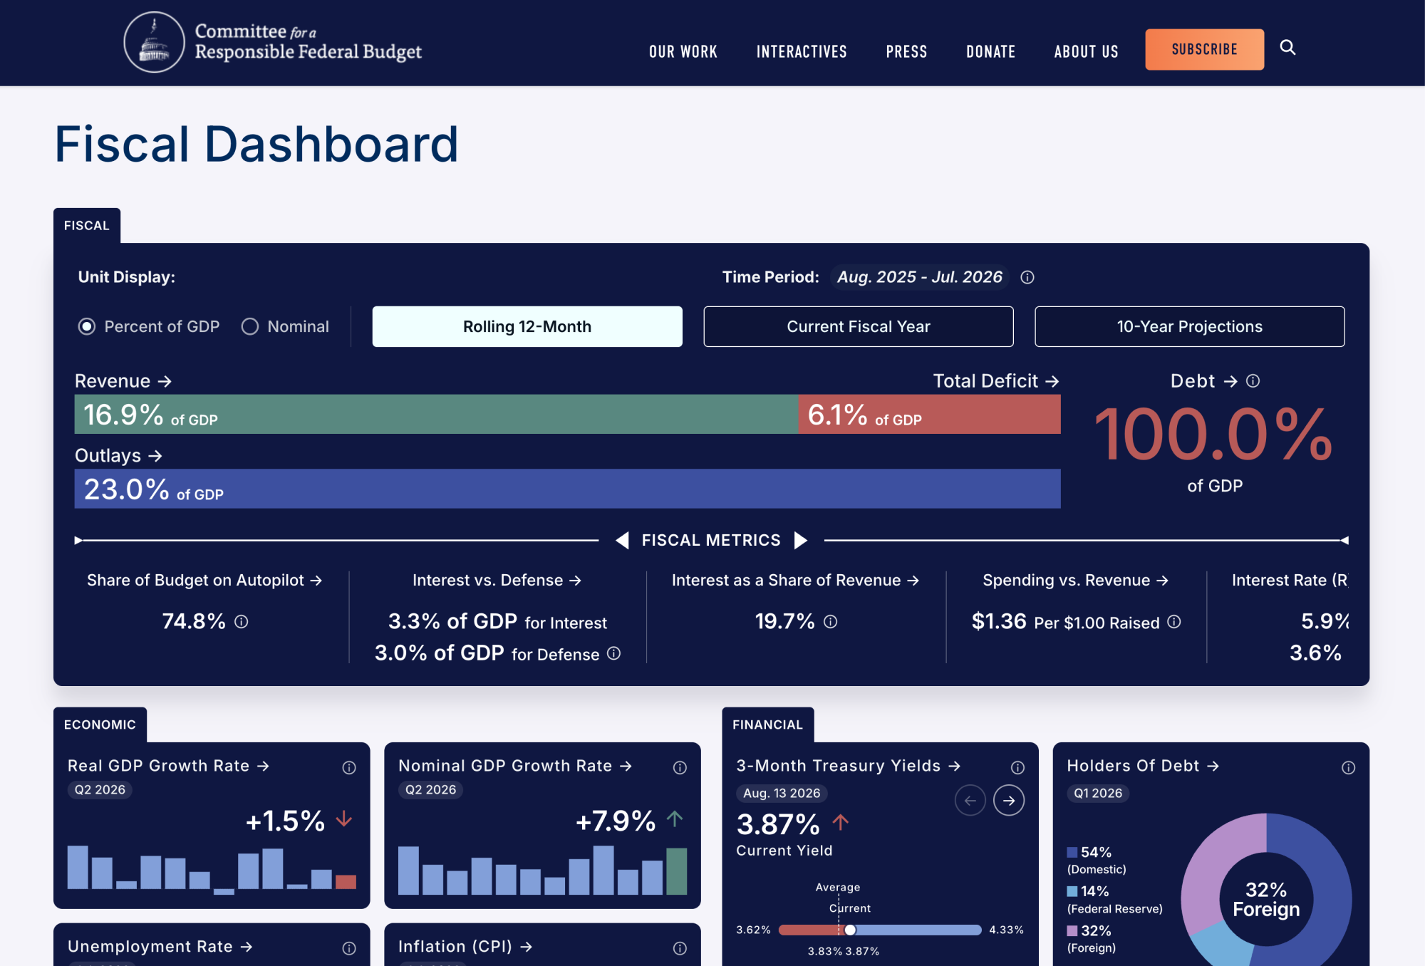1425x966 pixels.
Task: Switch to 10-Year Projections view
Action: click(x=1190, y=327)
